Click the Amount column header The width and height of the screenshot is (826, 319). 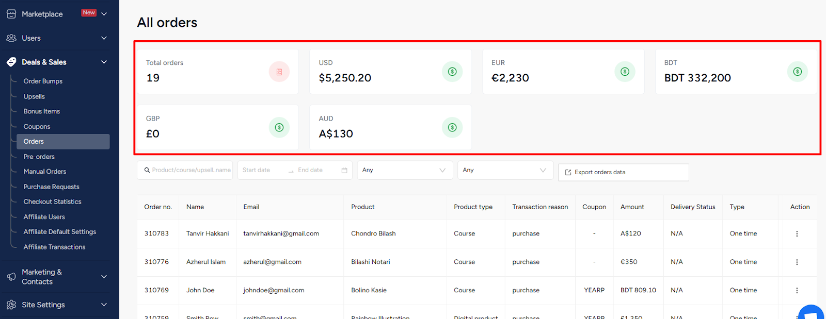[x=632, y=207]
